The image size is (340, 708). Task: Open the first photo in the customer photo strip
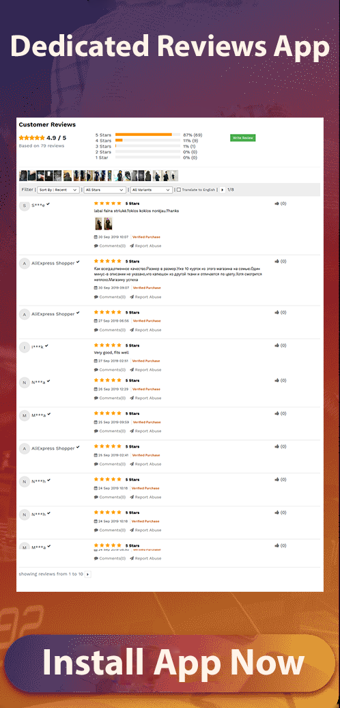pyautogui.click(x=23, y=176)
